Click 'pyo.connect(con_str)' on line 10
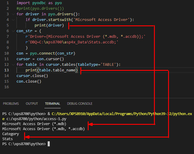 (x=53, y=53)
